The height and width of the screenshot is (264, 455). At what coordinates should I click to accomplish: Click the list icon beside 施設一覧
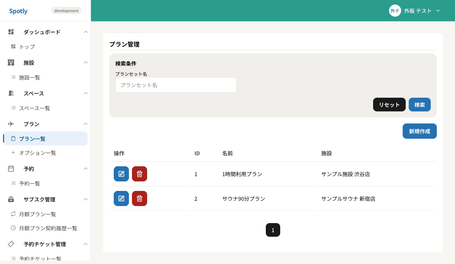pyautogui.click(x=13, y=77)
